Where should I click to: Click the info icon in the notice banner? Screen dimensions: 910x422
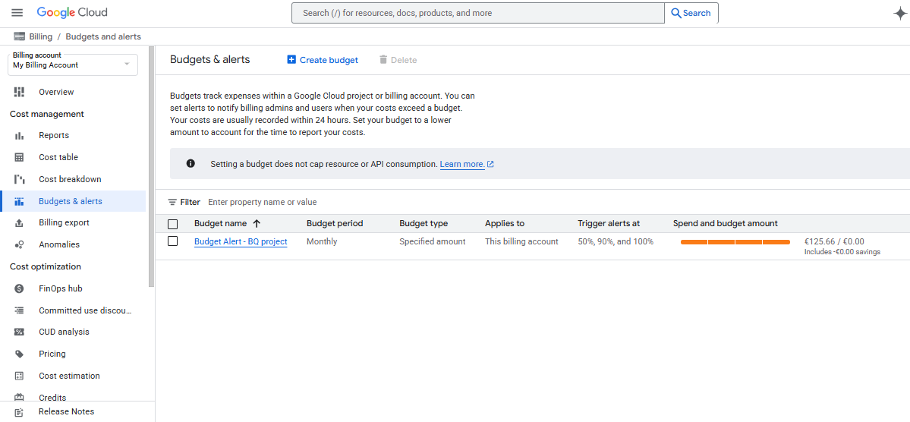191,164
